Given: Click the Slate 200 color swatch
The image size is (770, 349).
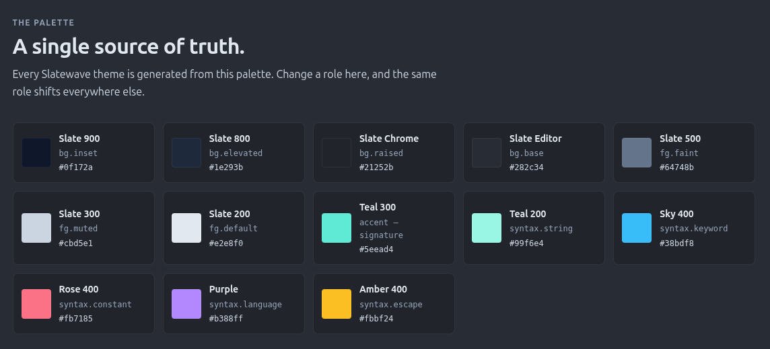Looking at the screenshot, I should 186,228.
